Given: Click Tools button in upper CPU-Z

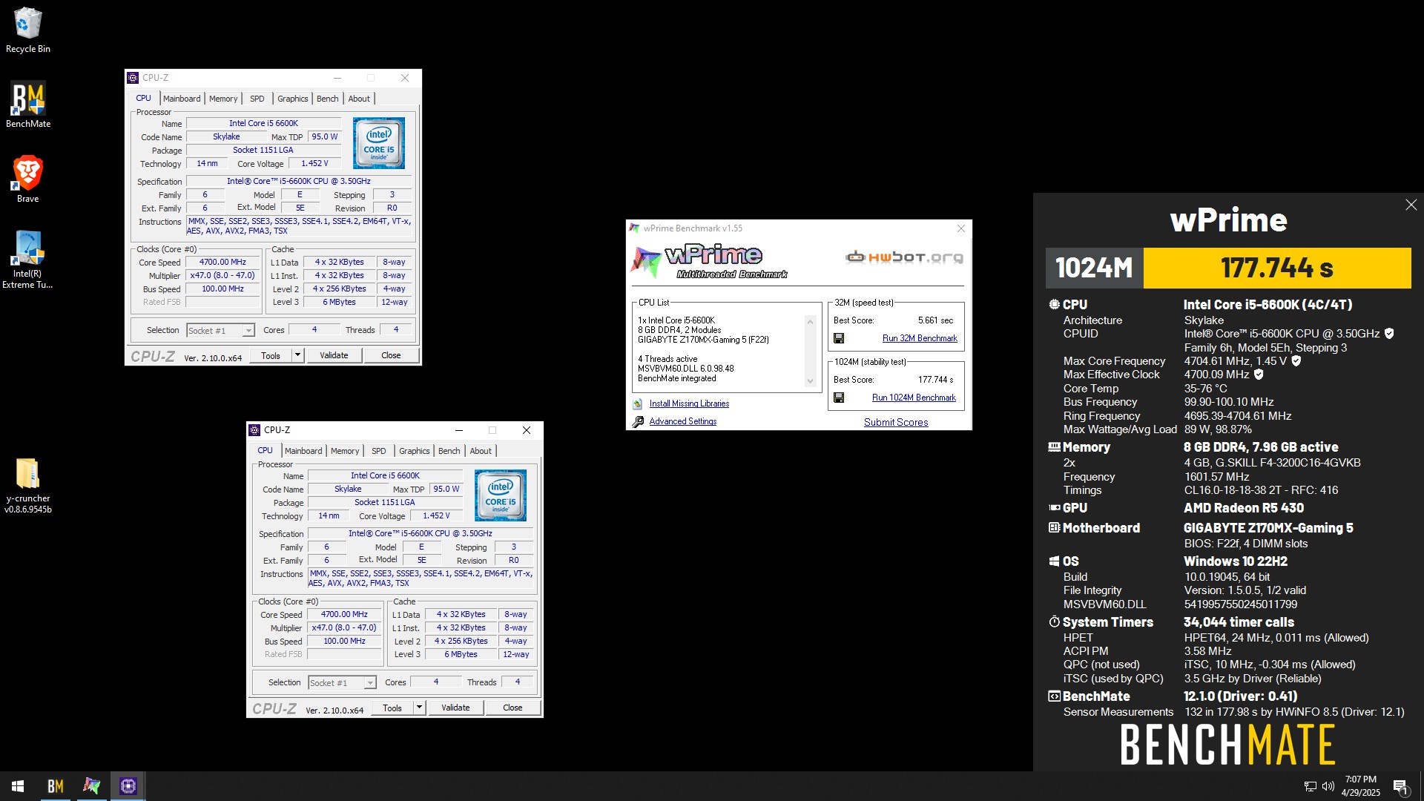Looking at the screenshot, I should point(271,355).
